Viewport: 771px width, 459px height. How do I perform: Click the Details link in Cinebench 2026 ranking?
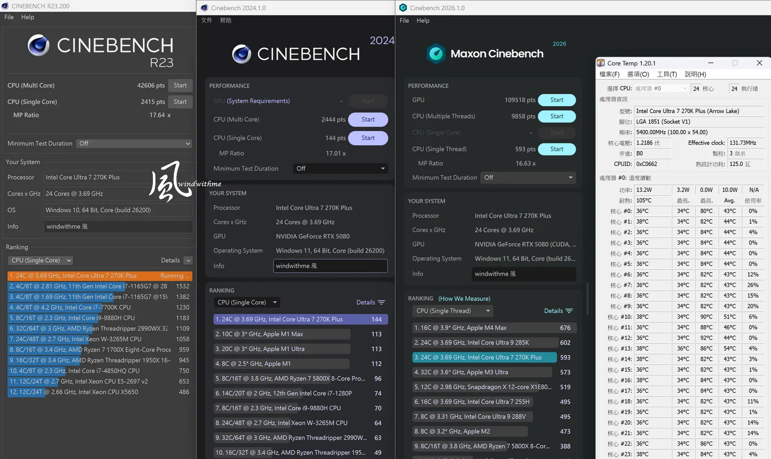pos(553,311)
